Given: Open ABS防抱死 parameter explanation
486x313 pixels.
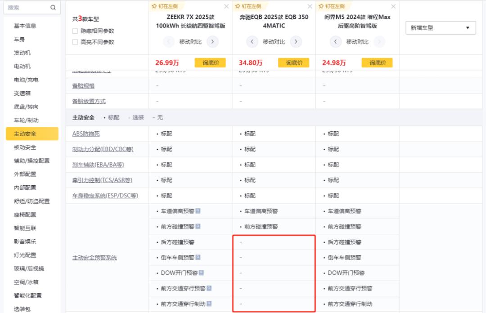Looking at the screenshot, I should coord(86,134).
